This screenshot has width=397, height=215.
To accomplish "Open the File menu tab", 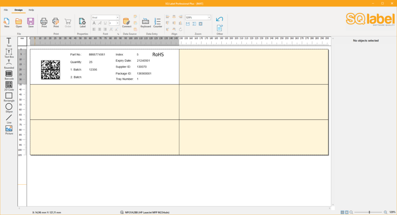I will (6, 10).
